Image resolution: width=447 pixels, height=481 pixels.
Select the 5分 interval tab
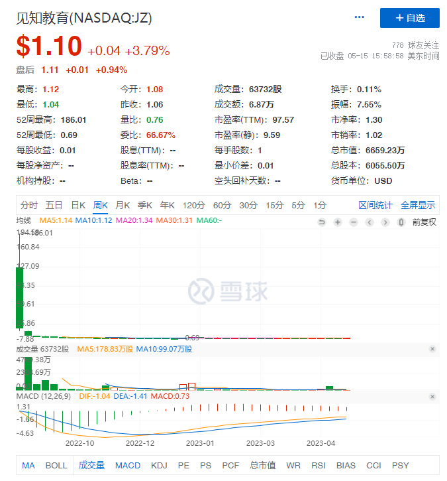298,205
